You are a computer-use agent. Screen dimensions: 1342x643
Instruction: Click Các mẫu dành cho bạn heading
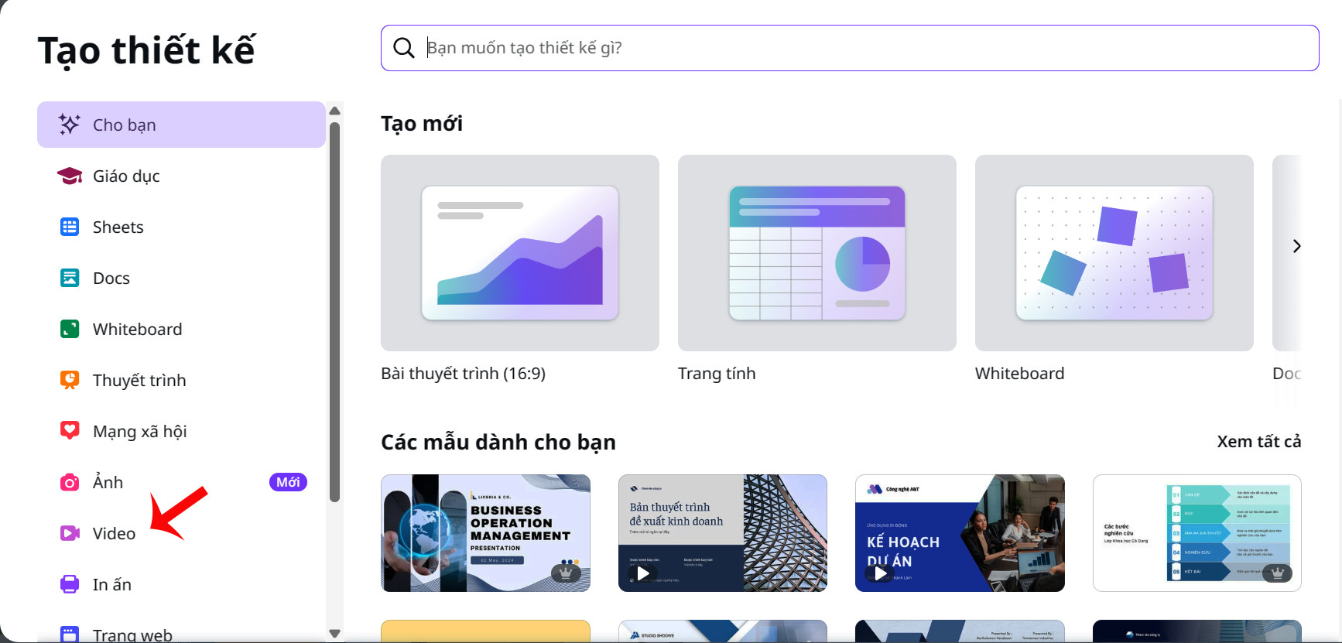[x=498, y=443]
